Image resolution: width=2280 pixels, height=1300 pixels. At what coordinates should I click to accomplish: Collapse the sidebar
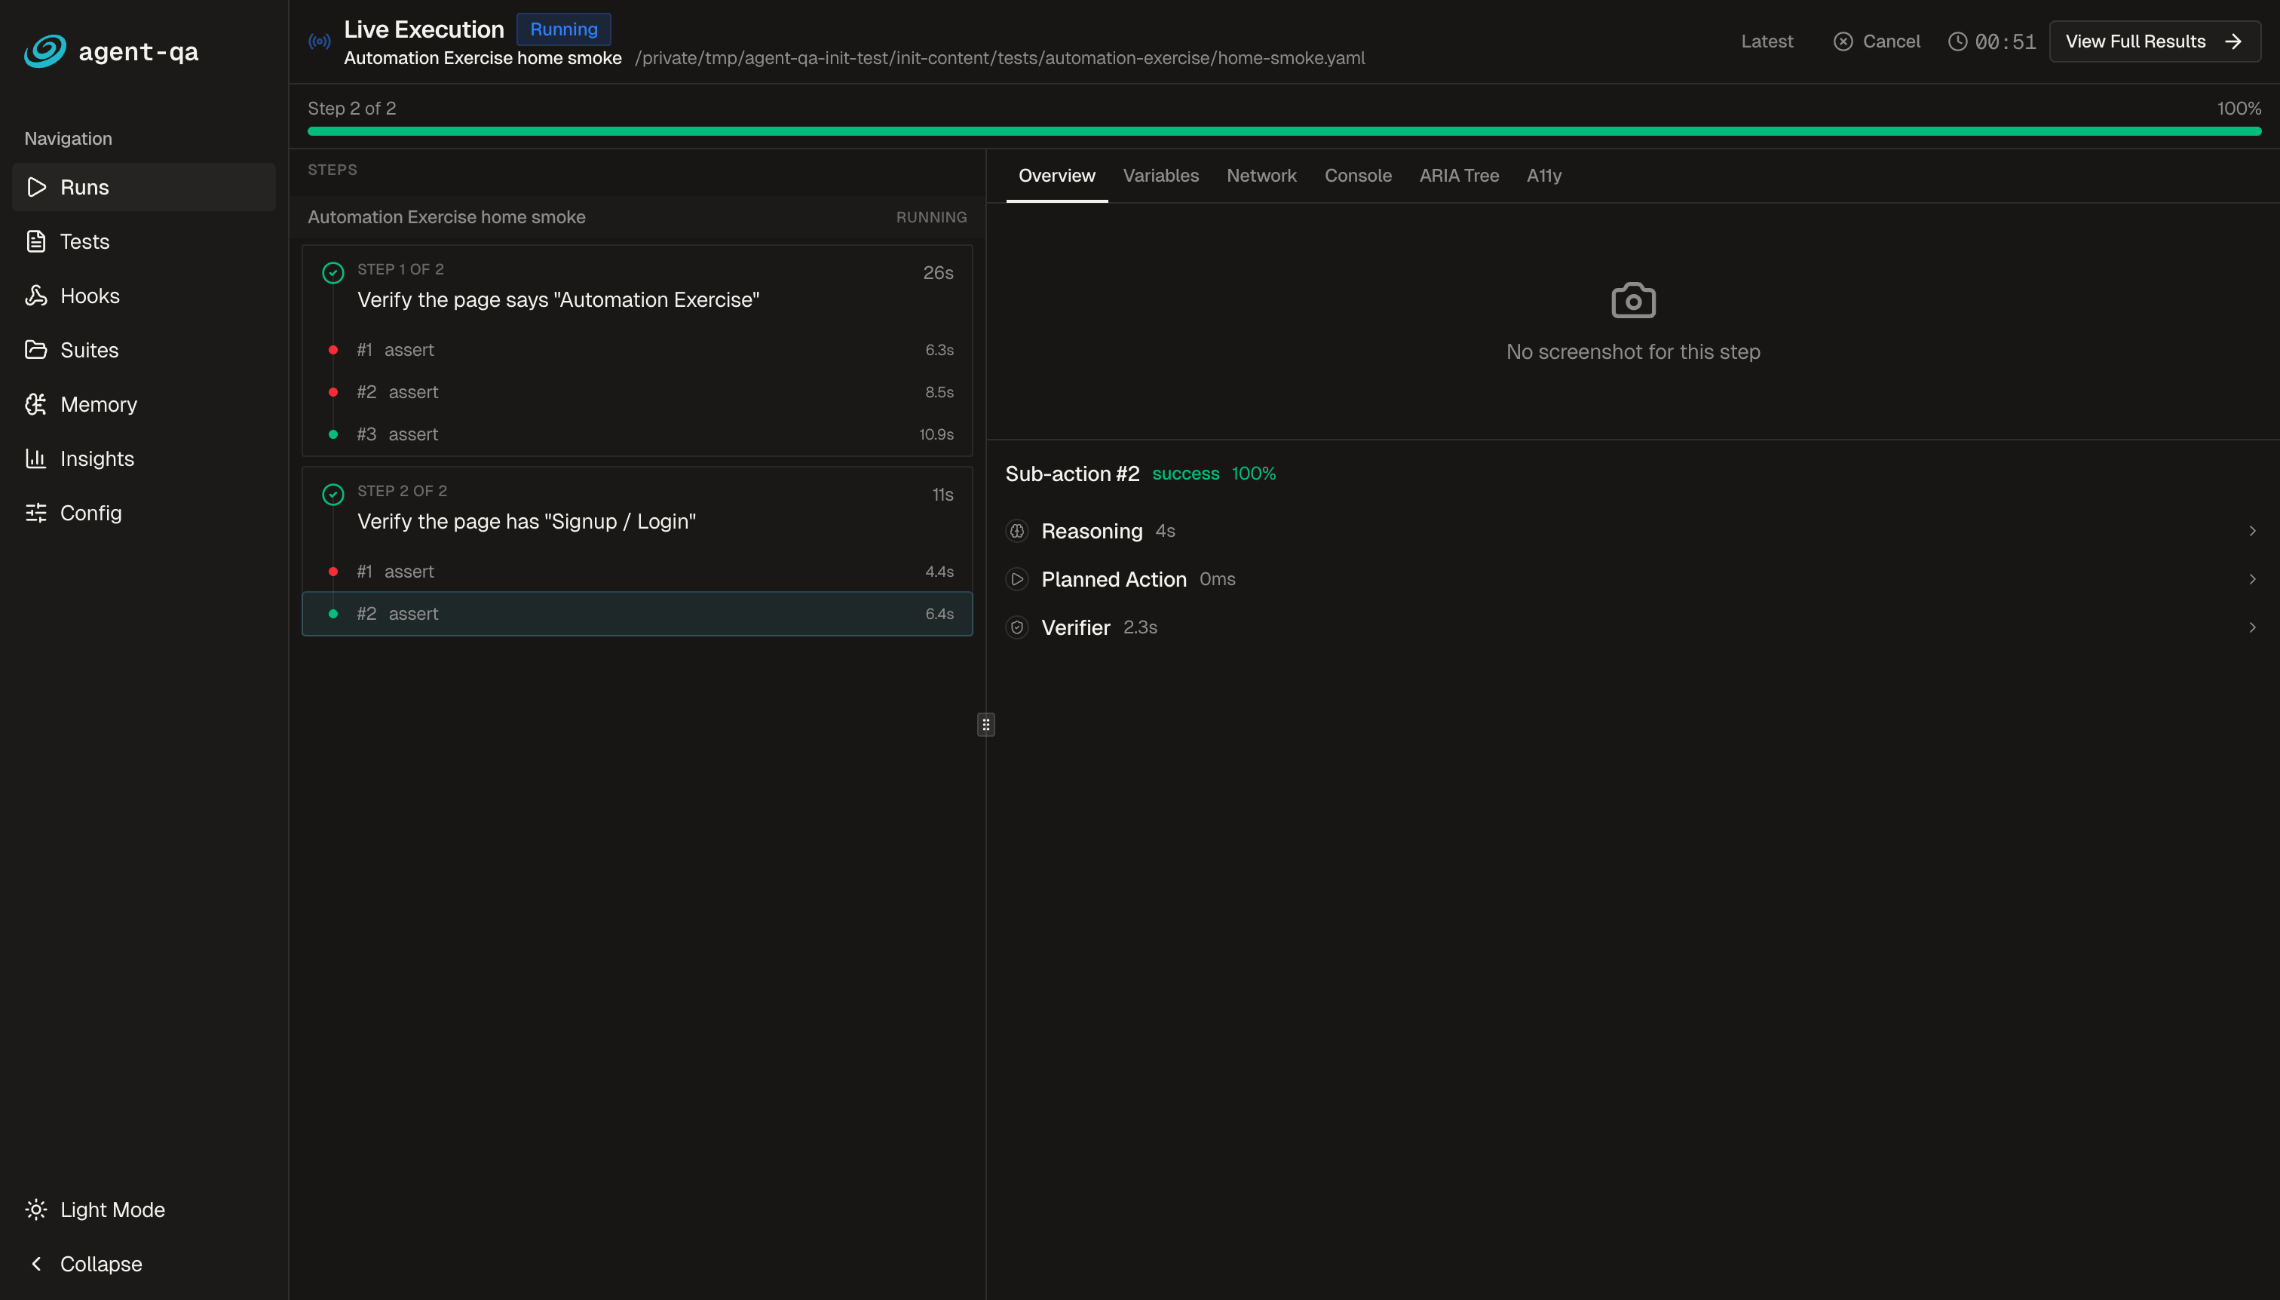[144, 1265]
